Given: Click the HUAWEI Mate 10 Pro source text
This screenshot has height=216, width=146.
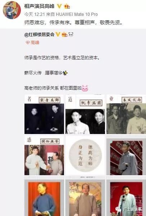Looking at the screenshot, I should pyautogui.click(x=77, y=14).
